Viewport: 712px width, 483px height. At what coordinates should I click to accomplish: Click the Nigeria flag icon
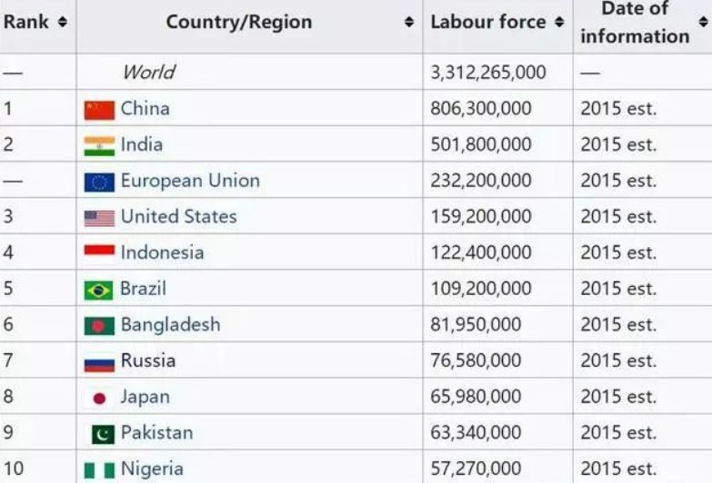pos(99,470)
